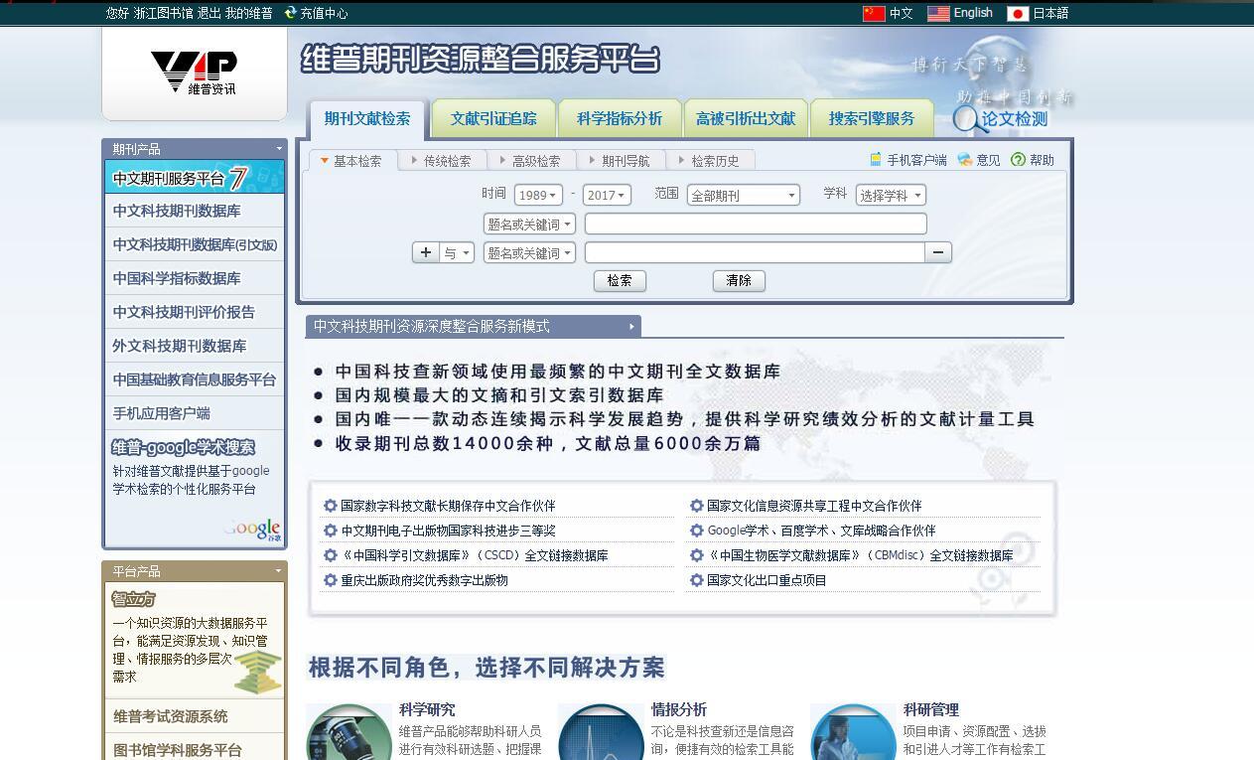
Task: Open the 科研管理 thumbnail image
Action: point(853,732)
